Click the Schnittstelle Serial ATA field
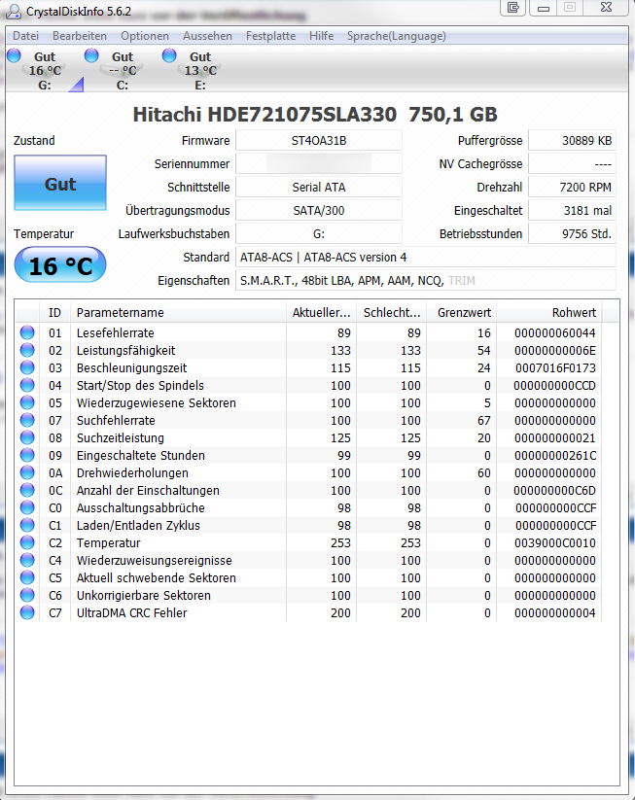The width and height of the screenshot is (635, 800). point(319,188)
